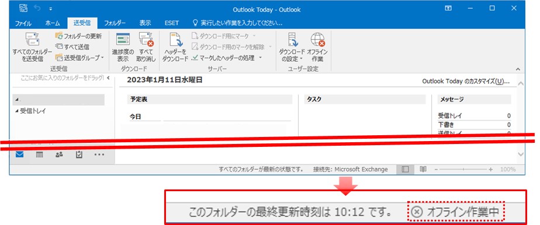Click 今日 label in the calendar section
540x225 pixels.
136,117
